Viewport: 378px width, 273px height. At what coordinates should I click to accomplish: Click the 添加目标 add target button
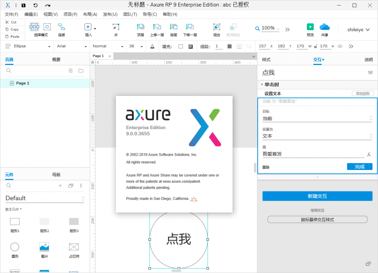[363, 93]
